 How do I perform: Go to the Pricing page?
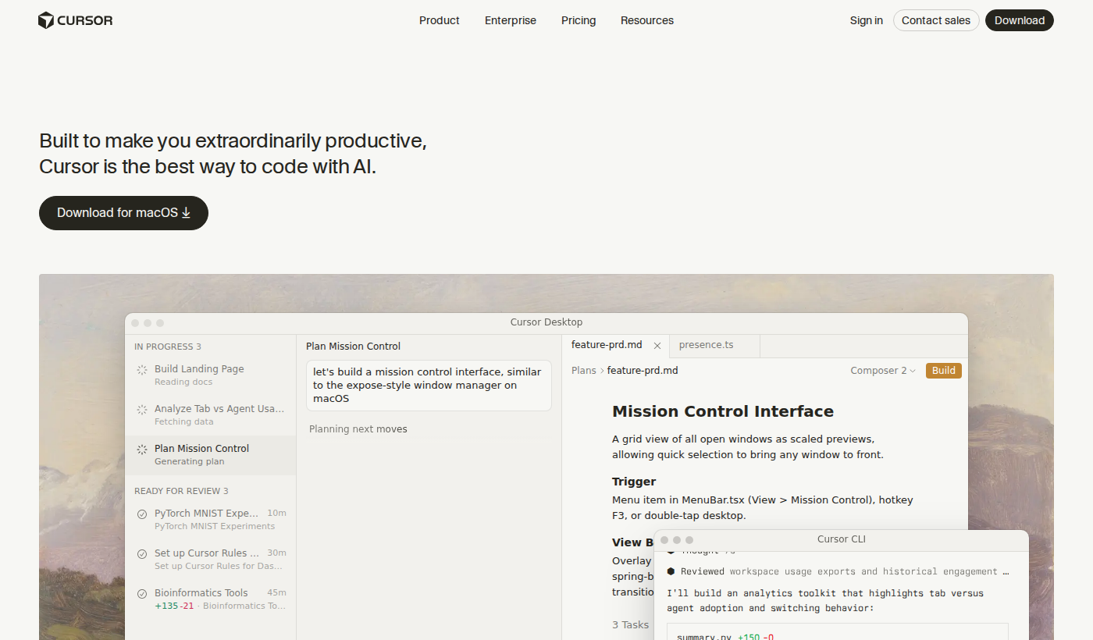coord(579,20)
